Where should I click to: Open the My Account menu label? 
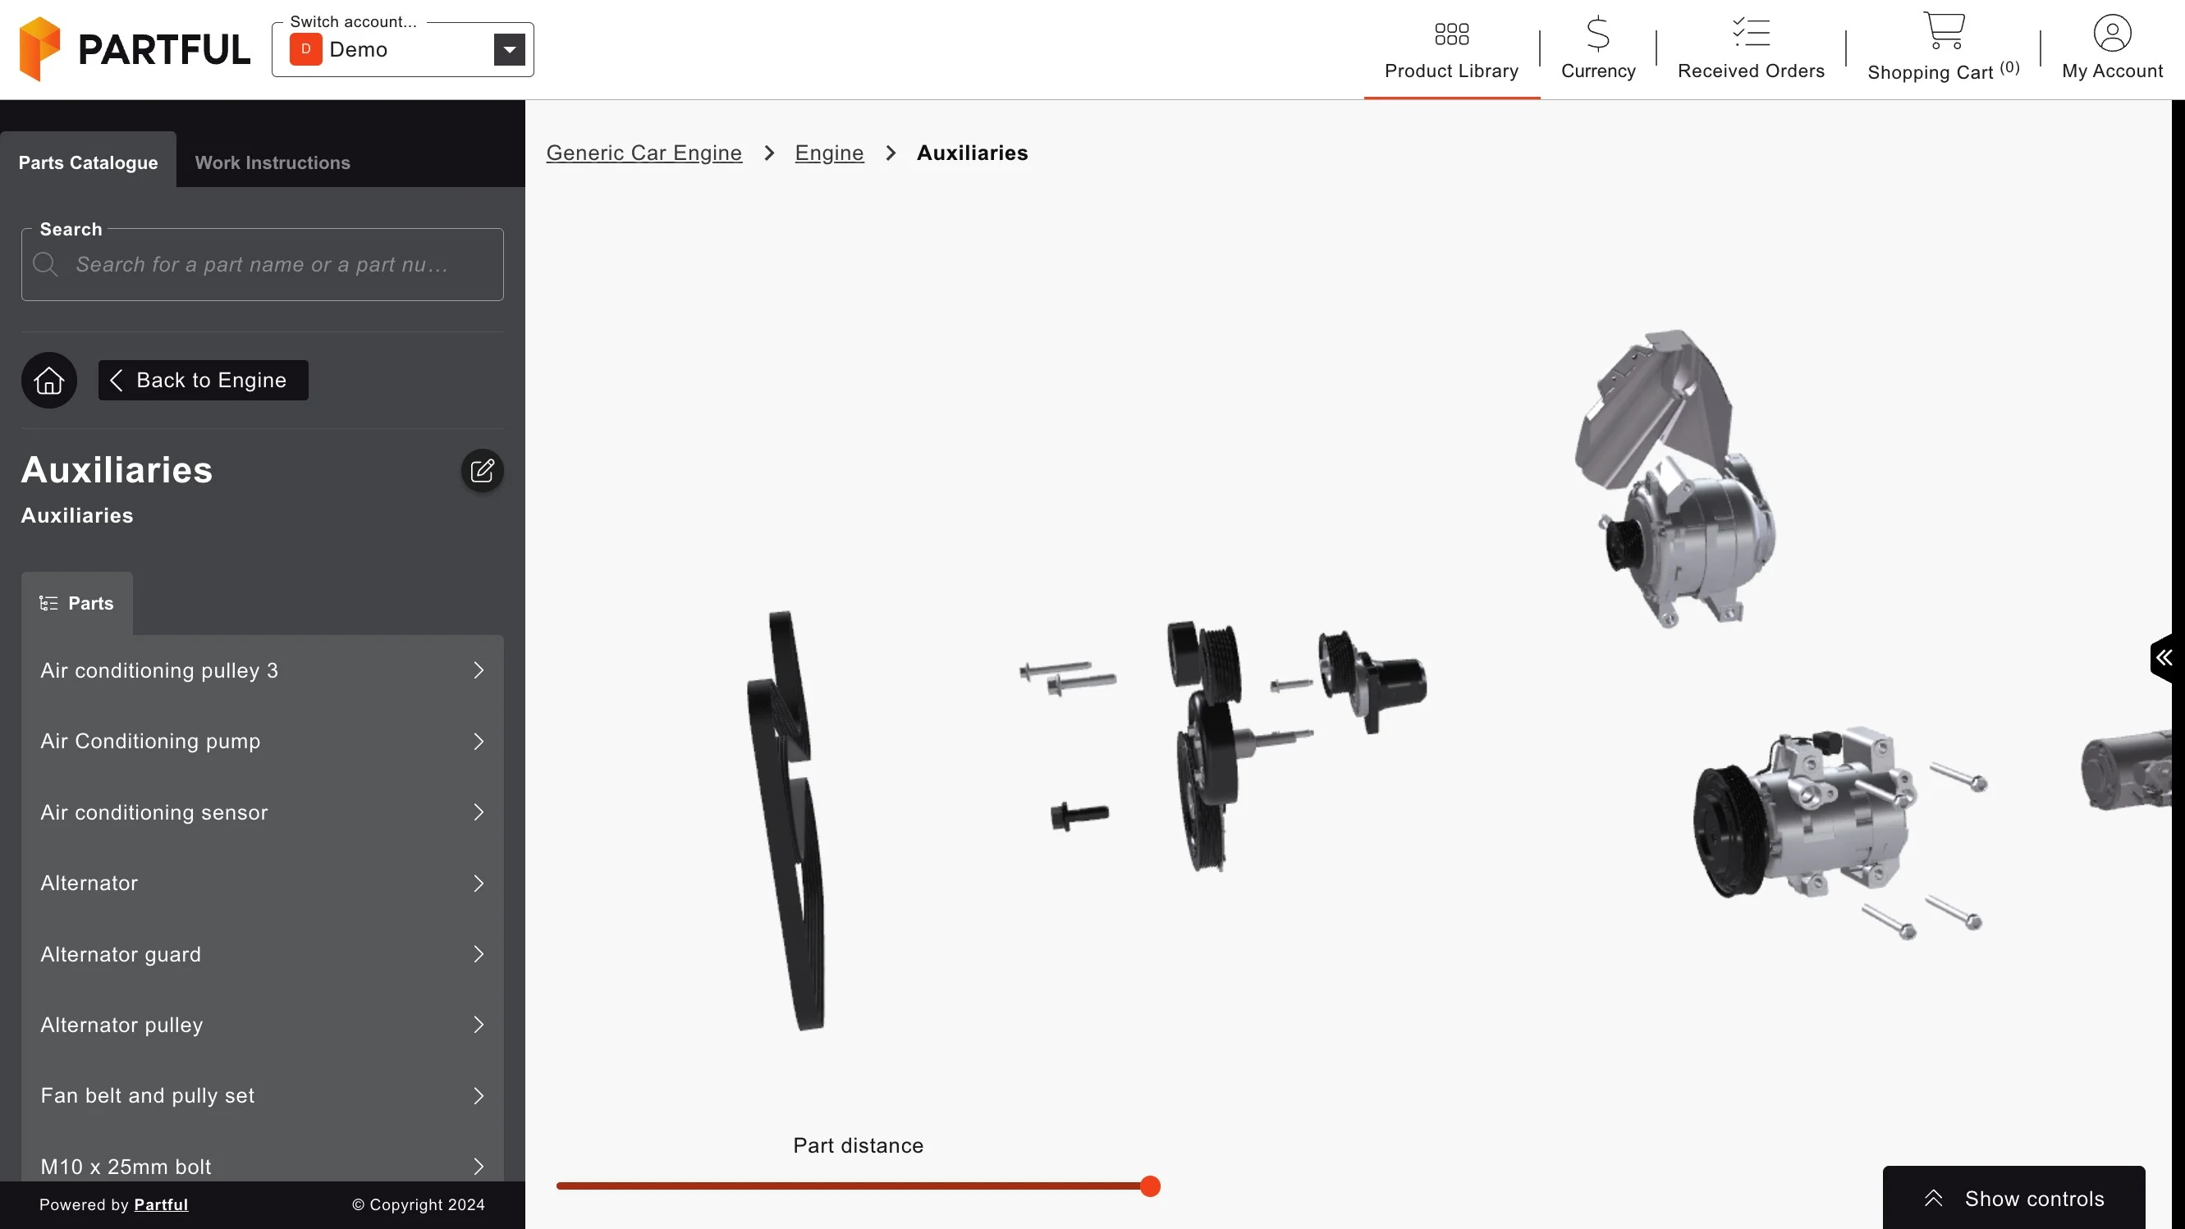tap(2112, 71)
